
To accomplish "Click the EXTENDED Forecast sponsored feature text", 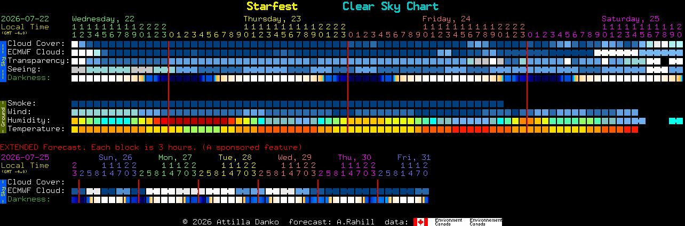I will pyautogui.click(x=151, y=147).
